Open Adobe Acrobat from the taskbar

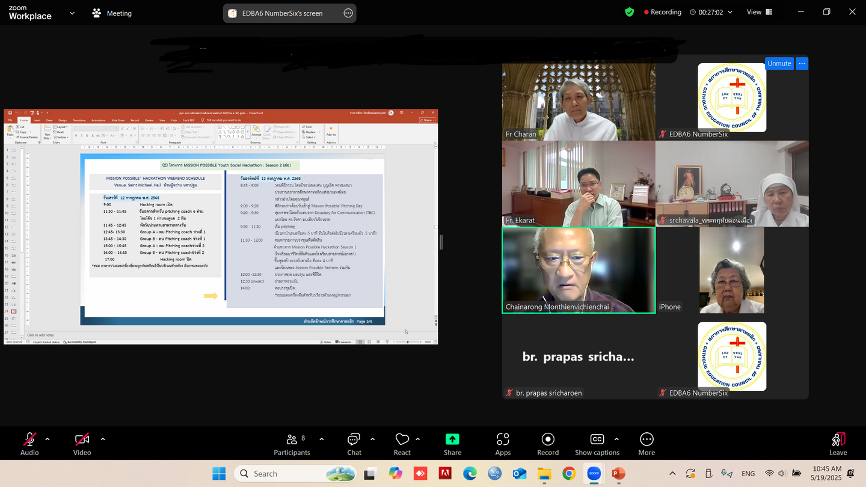[445, 474]
